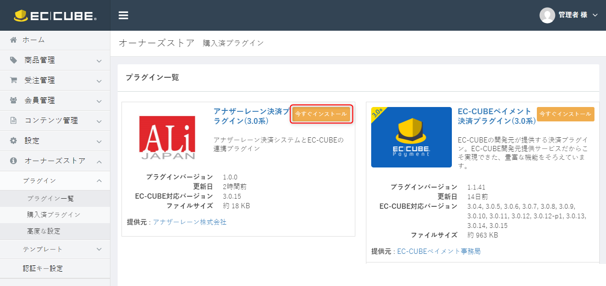Open アナザーレーン決済プラグイン(3.0系) title link
Image resolution: width=606 pixels, height=286 pixels.
252,116
